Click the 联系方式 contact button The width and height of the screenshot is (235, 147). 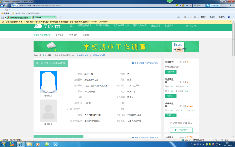pyautogui.click(x=181, y=130)
